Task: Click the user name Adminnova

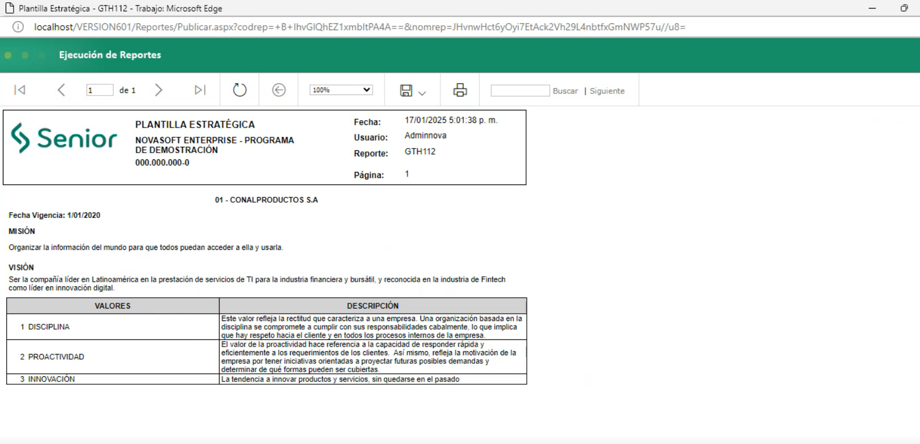Action: pos(426,135)
